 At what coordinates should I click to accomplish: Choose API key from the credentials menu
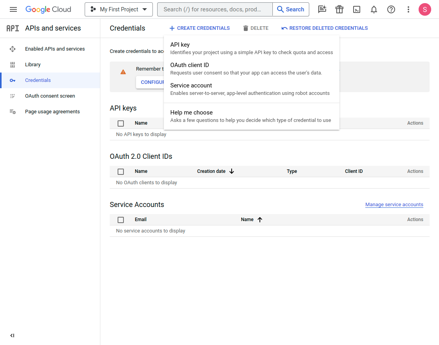tap(251, 49)
